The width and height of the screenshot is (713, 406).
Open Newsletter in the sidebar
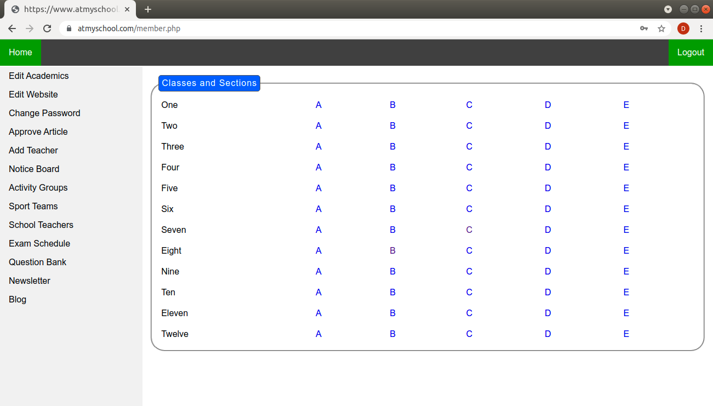30,281
